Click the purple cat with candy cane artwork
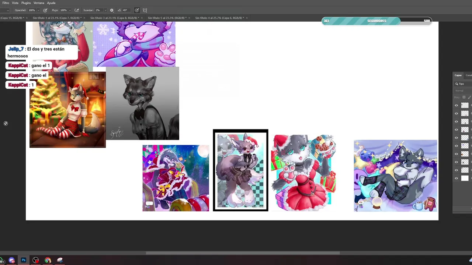Screen dimensions: 472x265 pos(134,44)
